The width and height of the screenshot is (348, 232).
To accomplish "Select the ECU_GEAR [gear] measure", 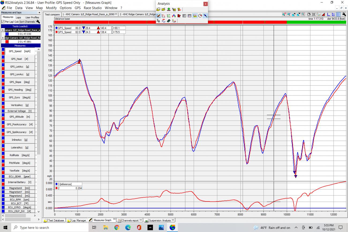I will click(x=20, y=176).
